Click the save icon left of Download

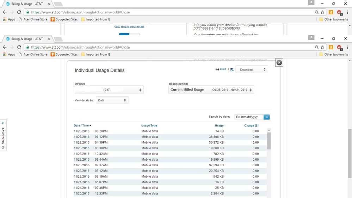pyautogui.click(x=232, y=70)
